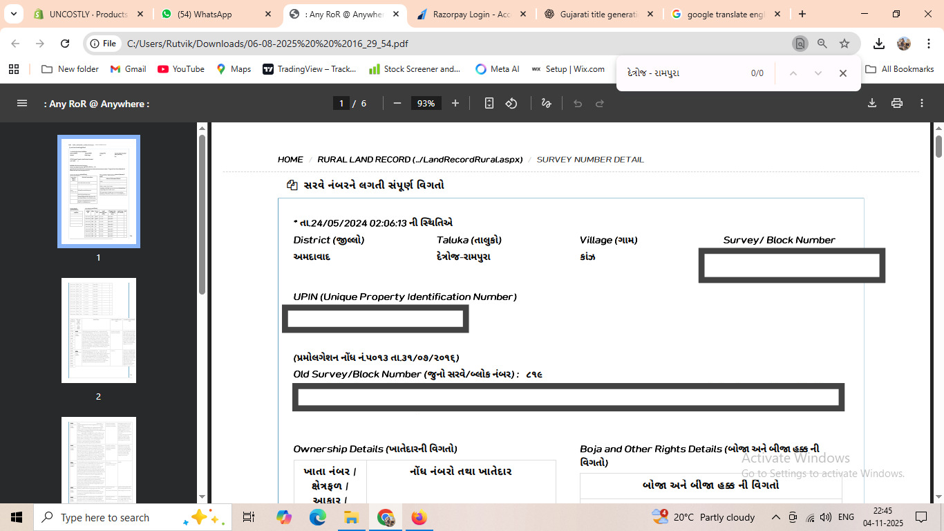This screenshot has width=944, height=531.
Task: Toggle the PDF sidebar hamburger menu
Action: tap(22, 103)
